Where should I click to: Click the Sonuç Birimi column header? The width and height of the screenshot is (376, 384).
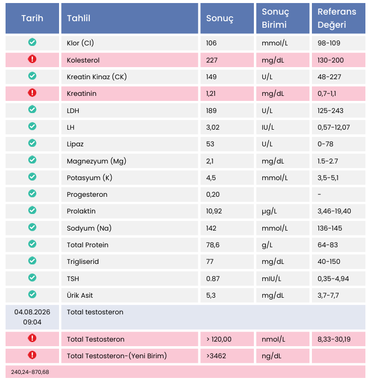point(283,18)
